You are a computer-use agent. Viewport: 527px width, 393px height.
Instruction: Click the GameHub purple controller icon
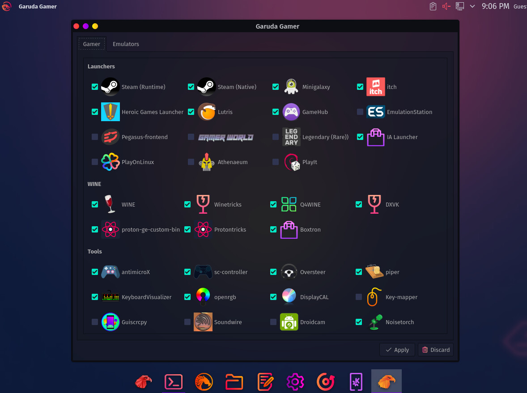tap(291, 112)
